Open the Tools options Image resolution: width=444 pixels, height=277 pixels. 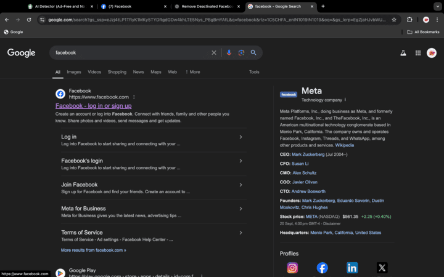click(254, 72)
